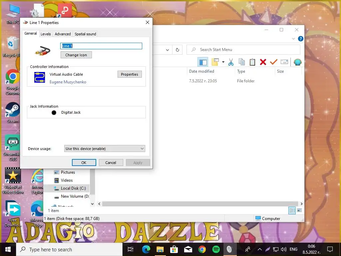Switch to large icons view in status bar

[x=299, y=210]
